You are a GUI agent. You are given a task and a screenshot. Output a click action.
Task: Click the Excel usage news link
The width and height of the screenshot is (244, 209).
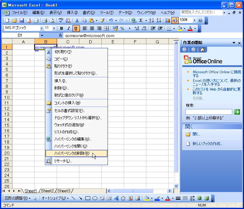(x=217, y=82)
